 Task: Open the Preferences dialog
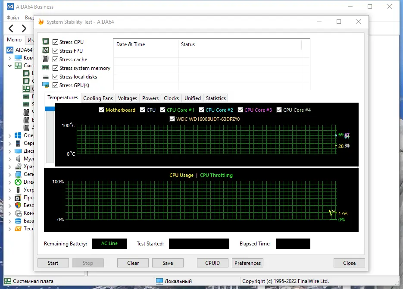coord(247,263)
